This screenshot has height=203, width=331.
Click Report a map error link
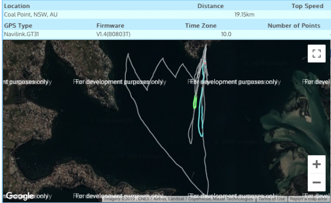(x=309, y=199)
